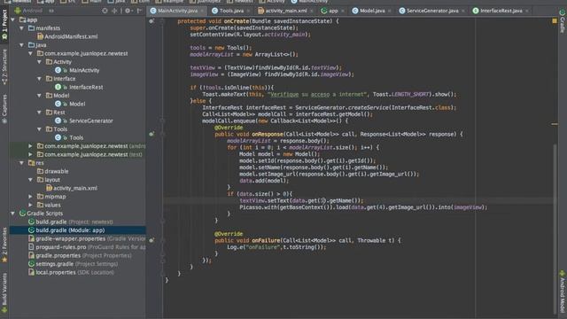Toggle the 2: Favorites tool window
This screenshot has height=319, width=567.
coord(4,245)
